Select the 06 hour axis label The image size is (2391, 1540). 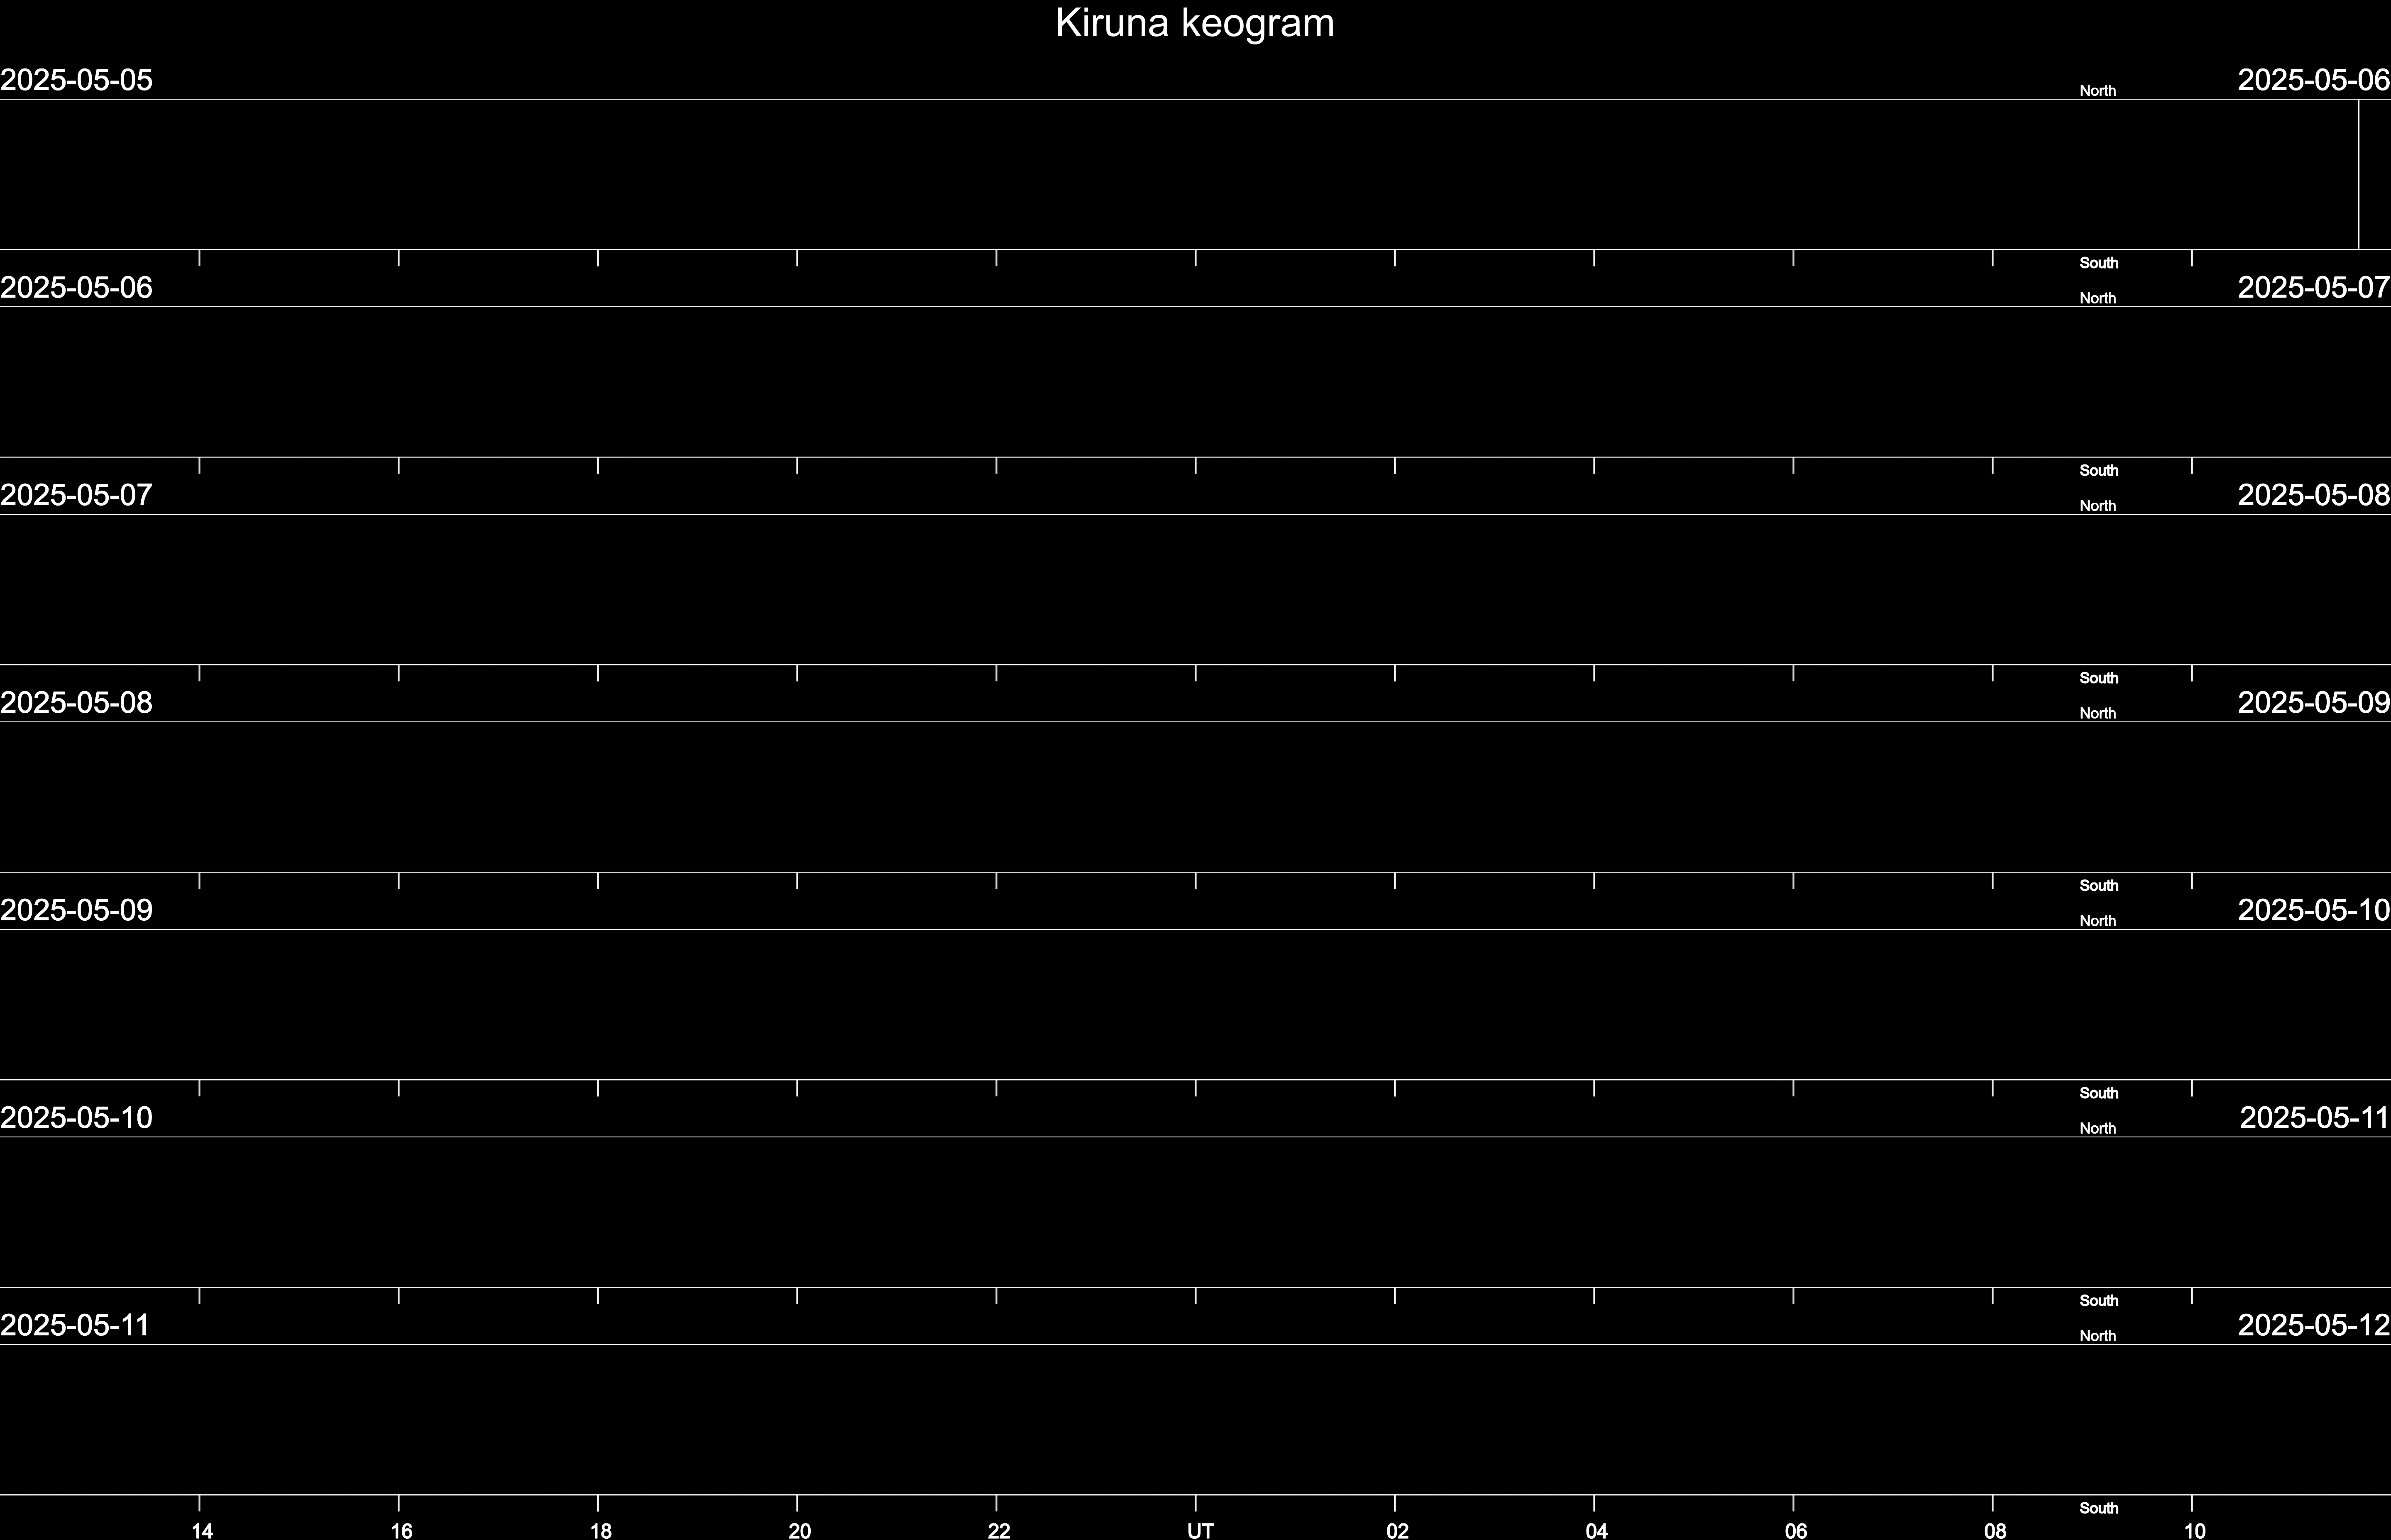click(x=1796, y=1530)
